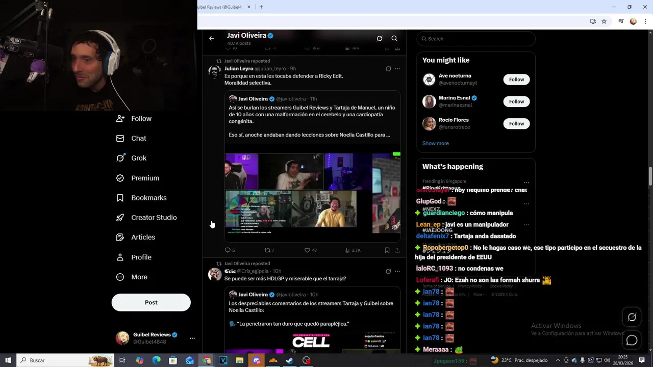Open Grok icon in Javi Oliveira profile header
This screenshot has height=367, width=653.
pos(380,38)
